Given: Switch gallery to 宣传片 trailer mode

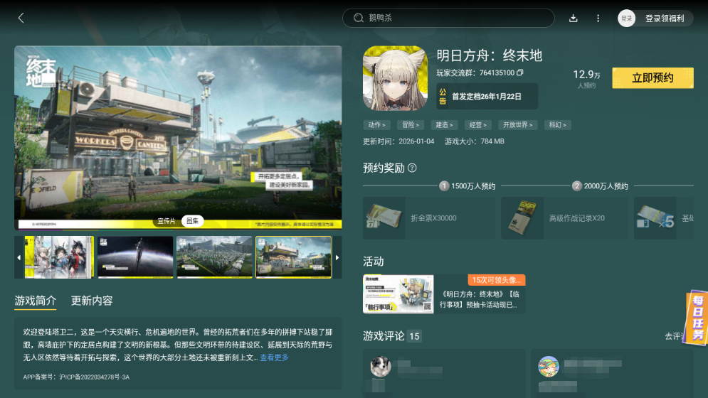Looking at the screenshot, I should point(167,221).
